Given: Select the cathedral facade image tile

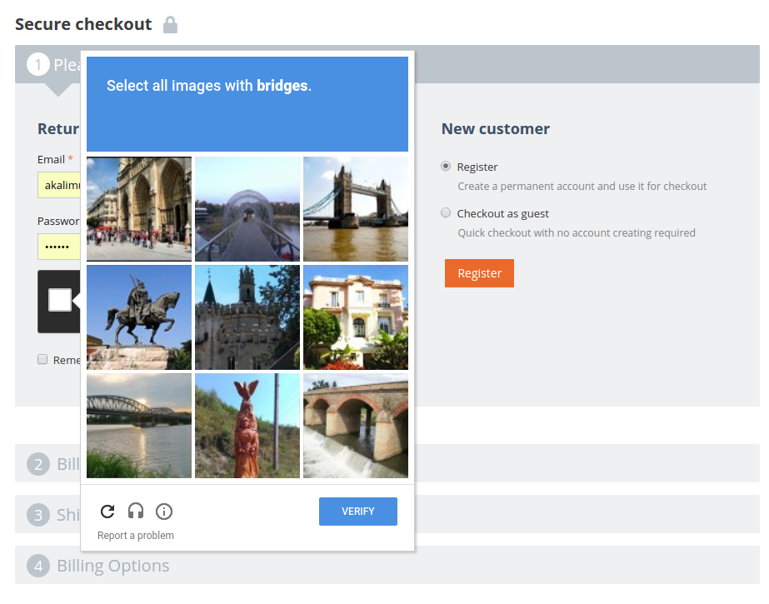Looking at the screenshot, I should tap(139, 209).
